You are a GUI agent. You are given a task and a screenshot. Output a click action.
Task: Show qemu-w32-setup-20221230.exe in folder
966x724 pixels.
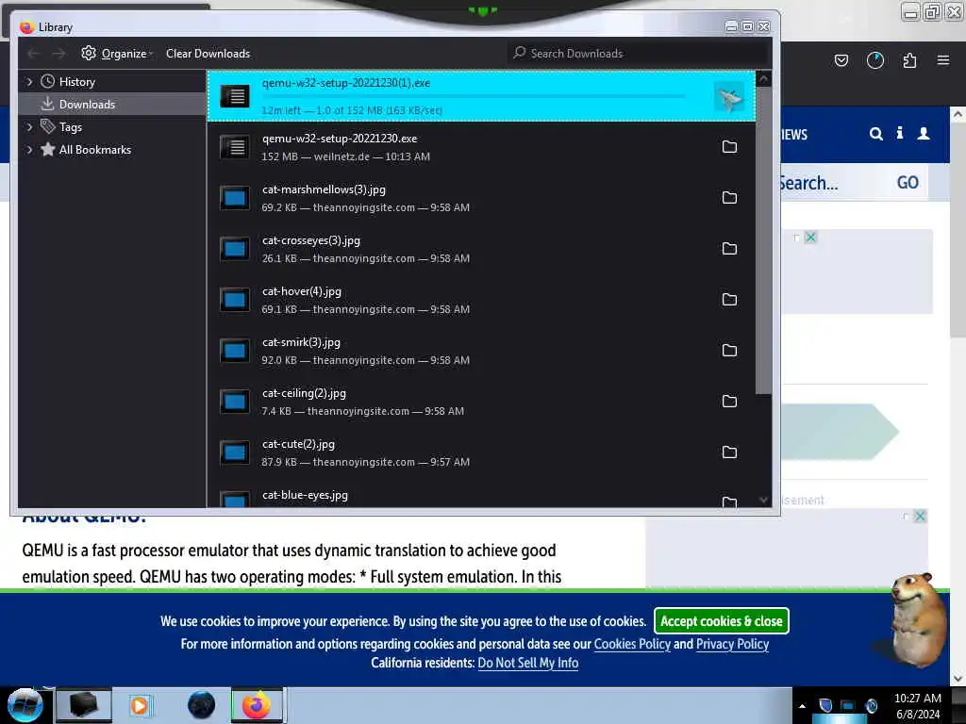(x=729, y=146)
